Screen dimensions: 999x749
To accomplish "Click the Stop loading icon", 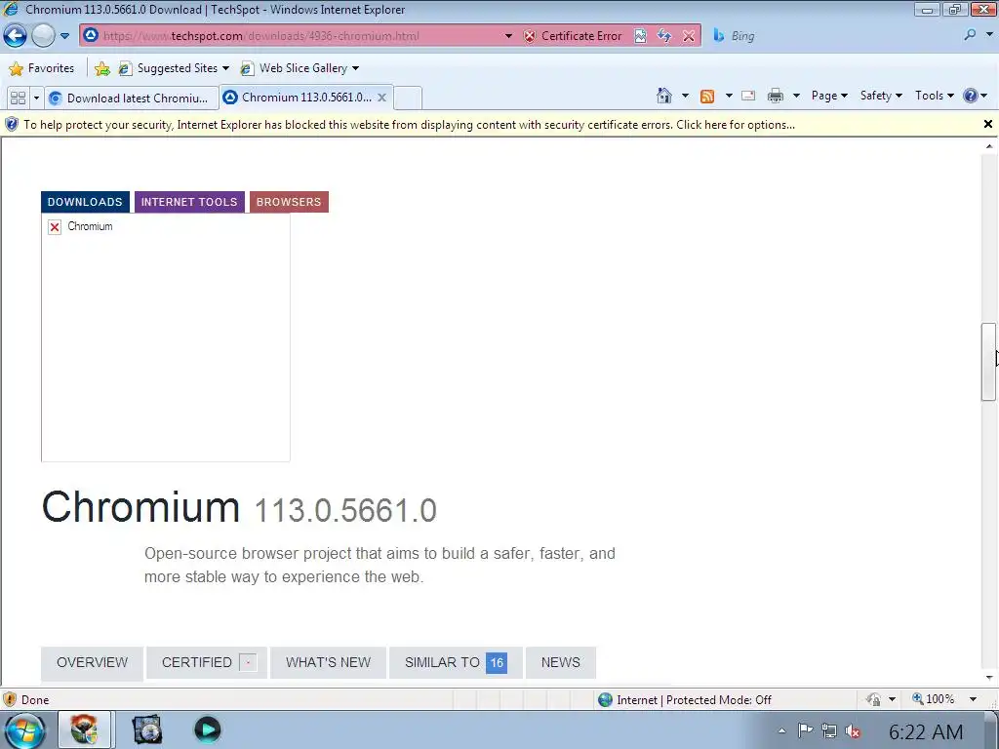I will (689, 36).
